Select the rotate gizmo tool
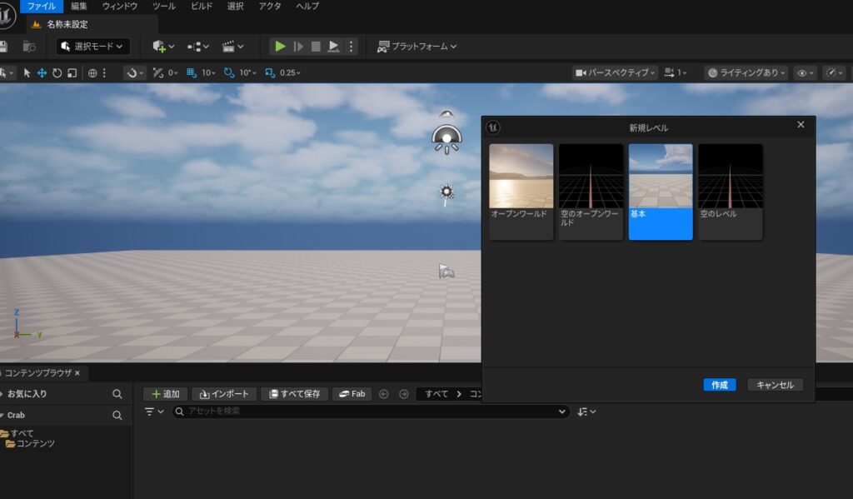The image size is (853, 499). tap(57, 73)
